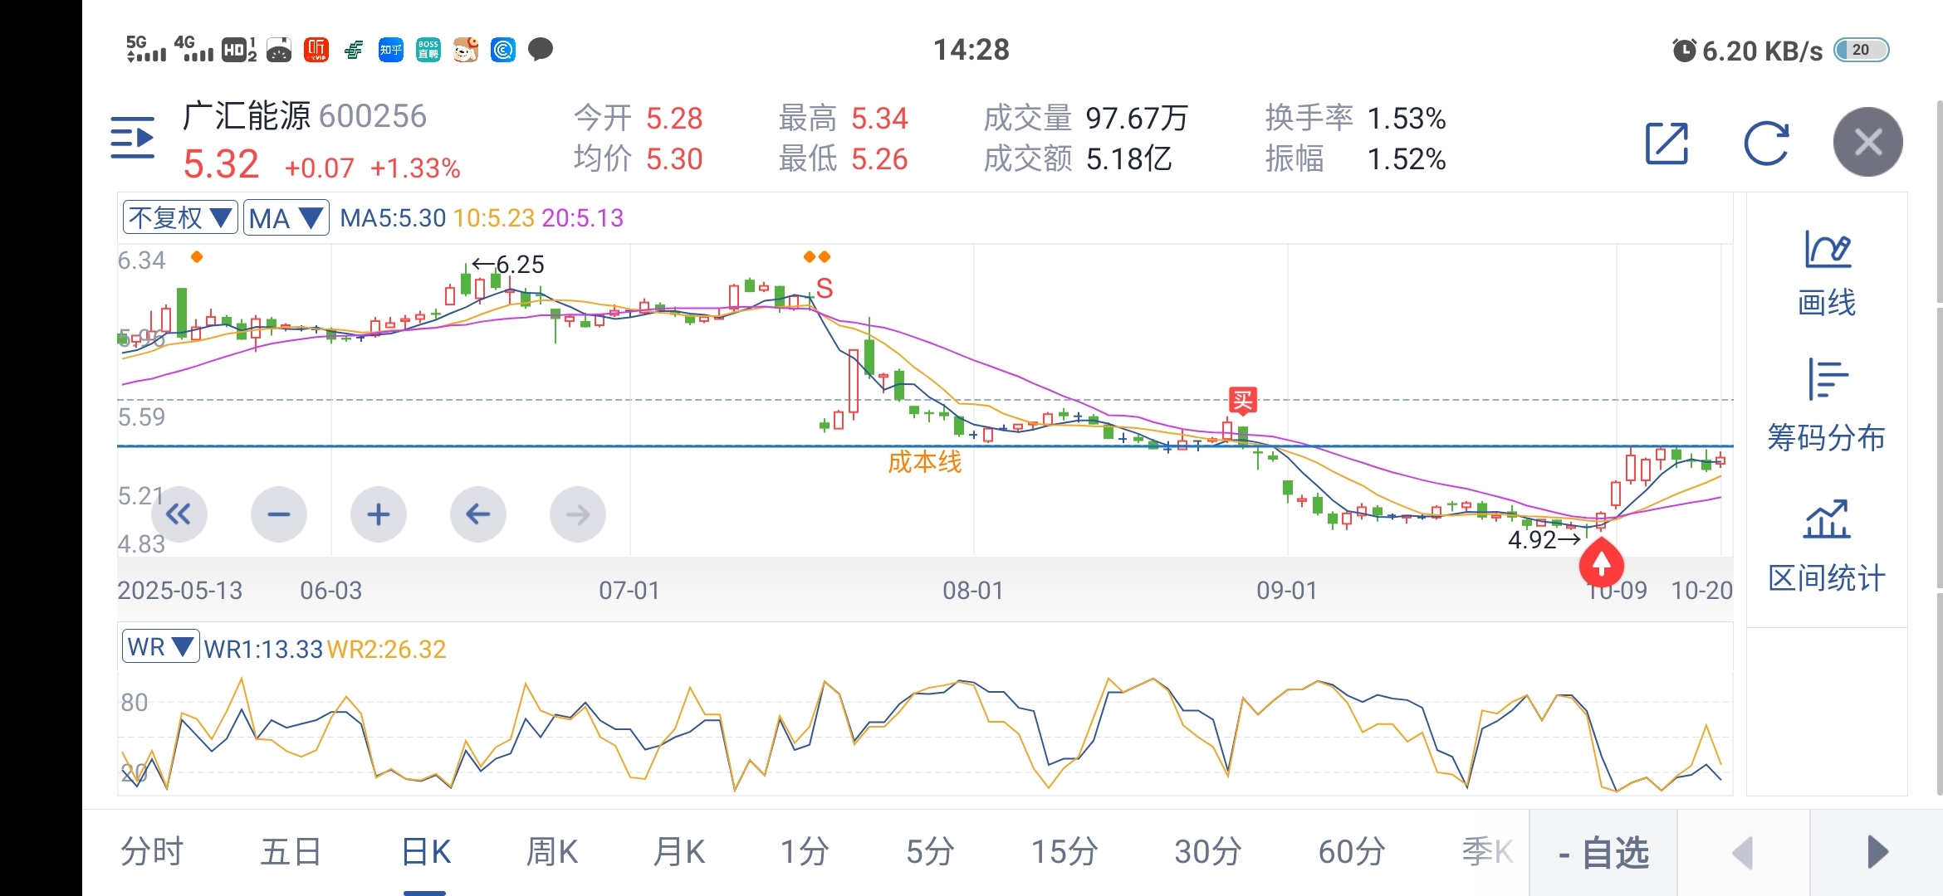Switch to 分时 tab
This screenshot has height=896, width=1943.
[152, 852]
